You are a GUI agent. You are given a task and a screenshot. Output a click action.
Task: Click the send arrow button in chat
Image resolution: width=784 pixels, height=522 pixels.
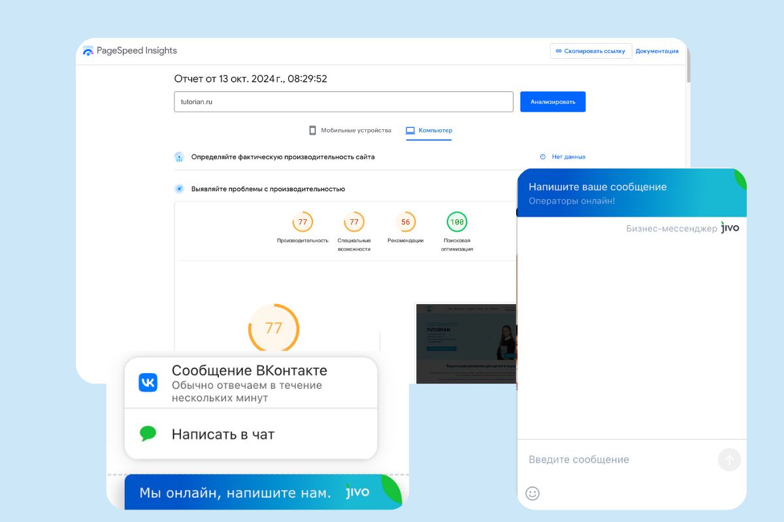(729, 460)
